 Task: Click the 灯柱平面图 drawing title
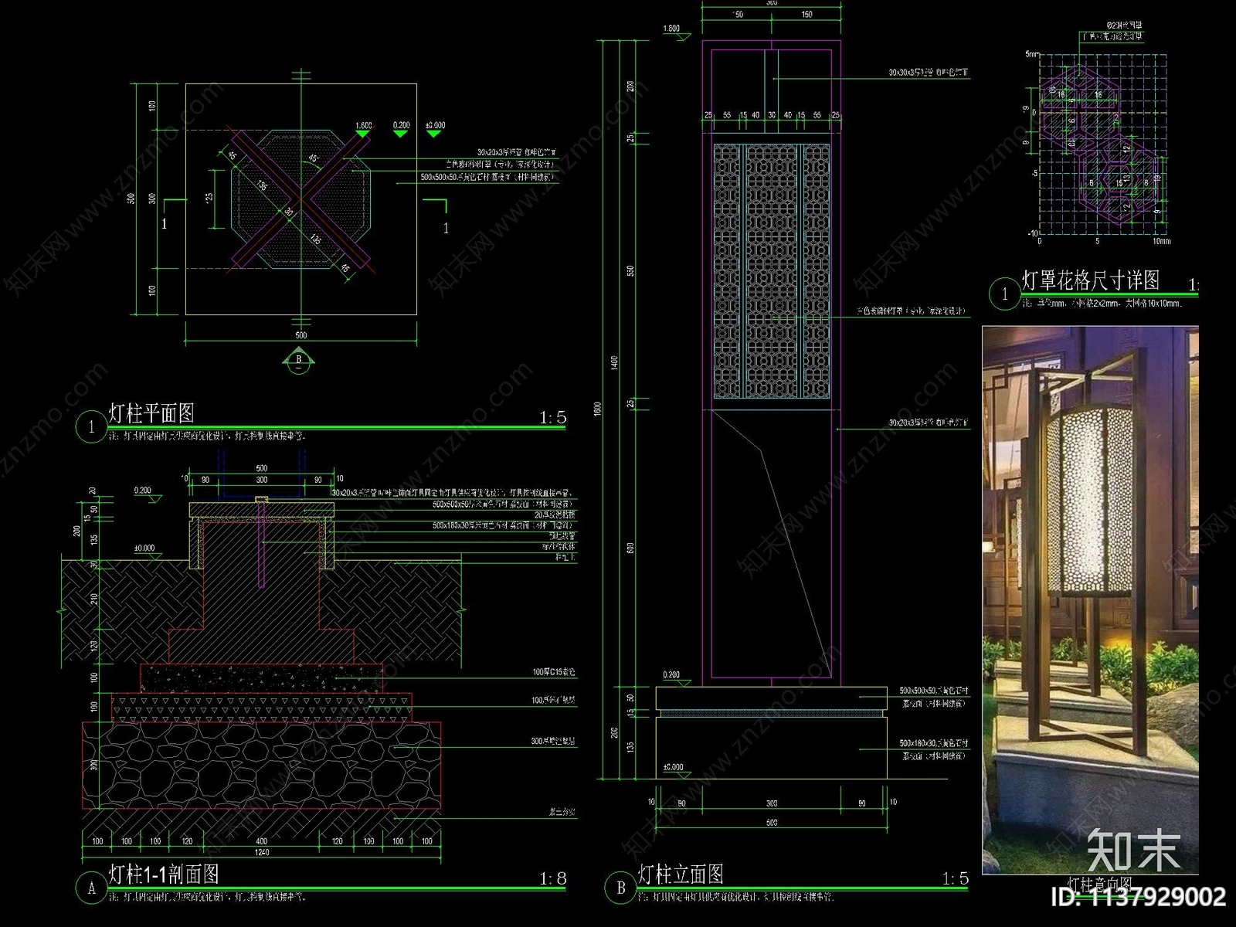click(x=151, y=413)
